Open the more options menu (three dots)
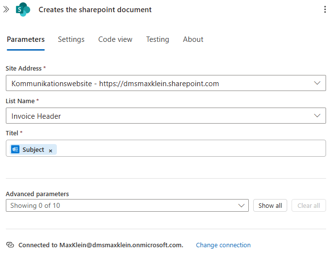 pos(325,10)
